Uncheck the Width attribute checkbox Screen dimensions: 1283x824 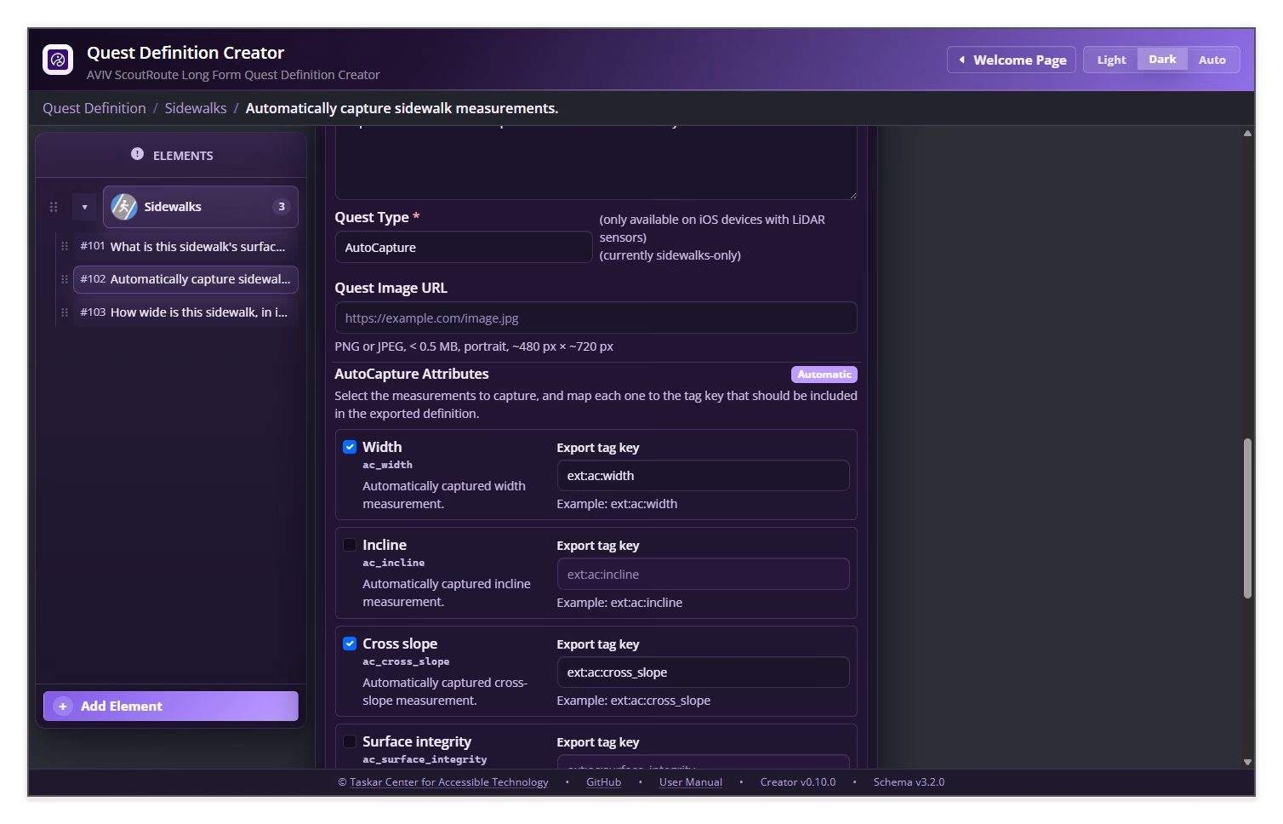click(x=350, y=447)
